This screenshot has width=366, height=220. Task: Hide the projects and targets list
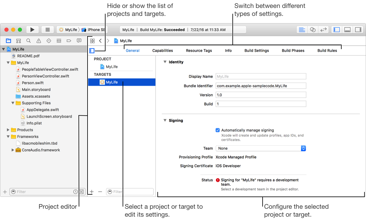coord(92,51)
